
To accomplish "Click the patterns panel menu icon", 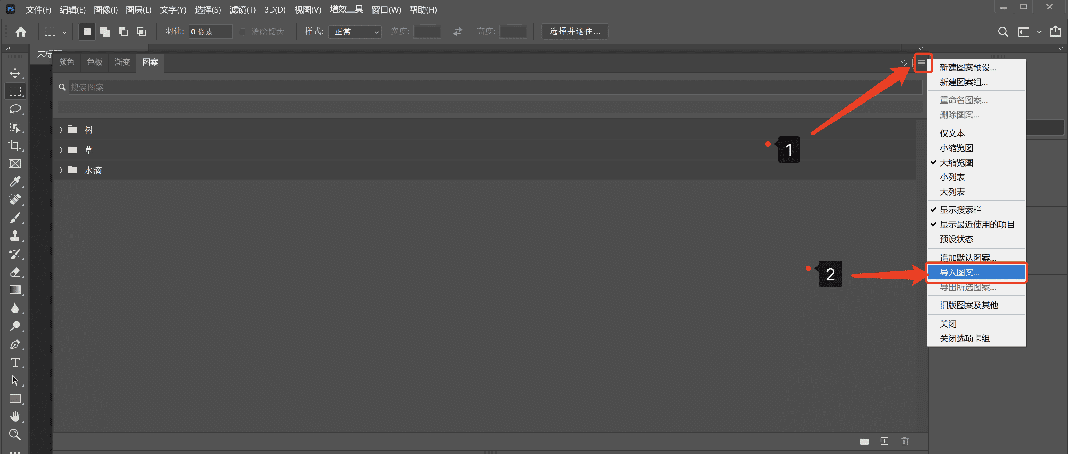I will [x=921, y=63].
